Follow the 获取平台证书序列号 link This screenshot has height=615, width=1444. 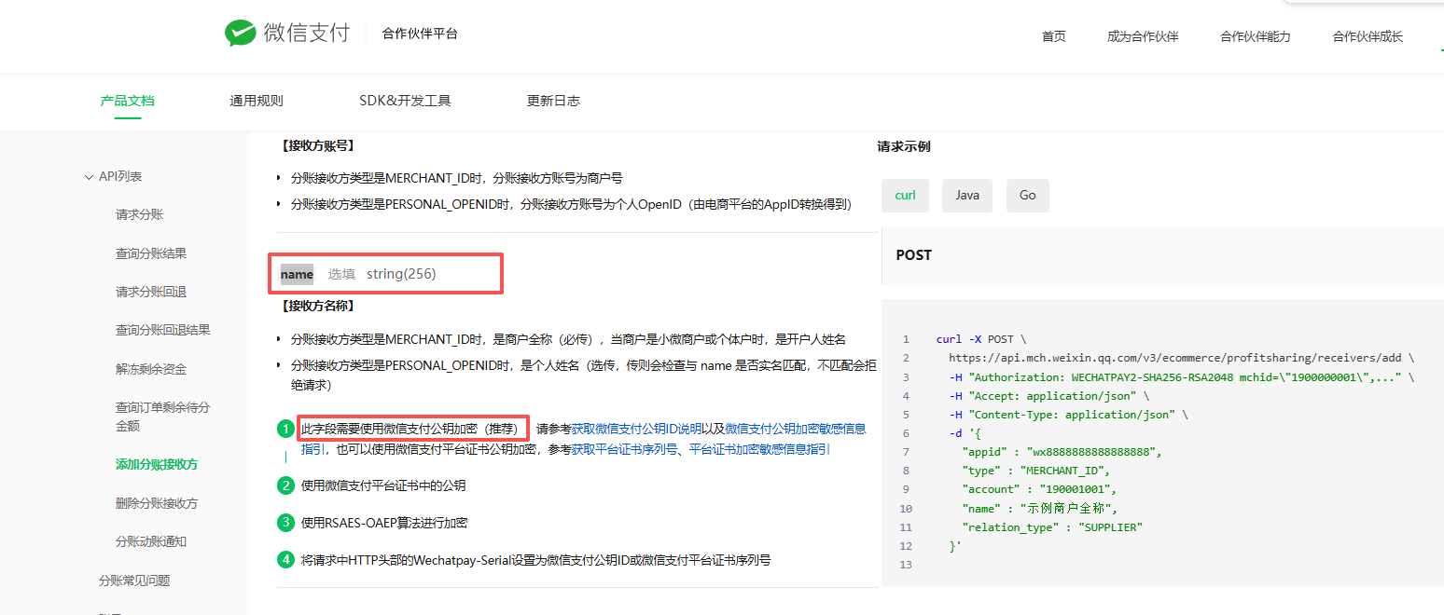pos(624,449)
